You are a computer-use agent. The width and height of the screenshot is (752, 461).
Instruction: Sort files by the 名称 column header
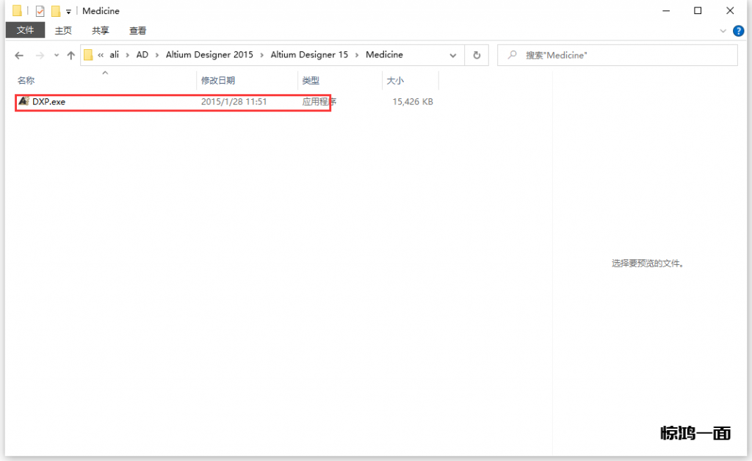(26, 81)
